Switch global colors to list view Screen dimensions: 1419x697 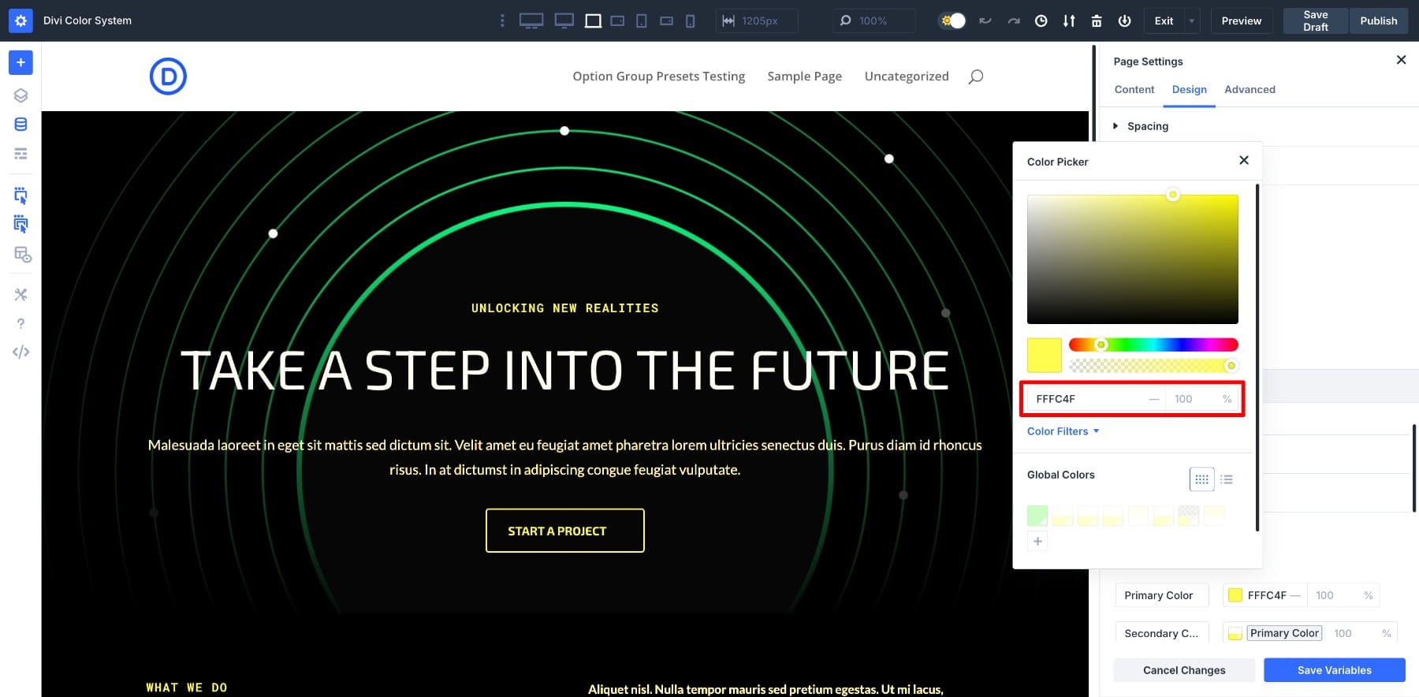[1227, 479]
